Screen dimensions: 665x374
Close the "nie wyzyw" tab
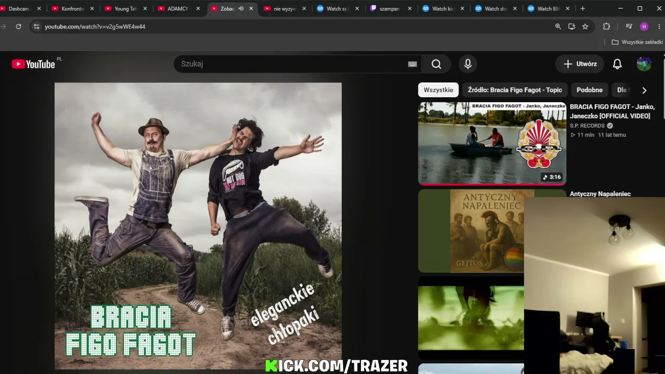tap(304, 8)
